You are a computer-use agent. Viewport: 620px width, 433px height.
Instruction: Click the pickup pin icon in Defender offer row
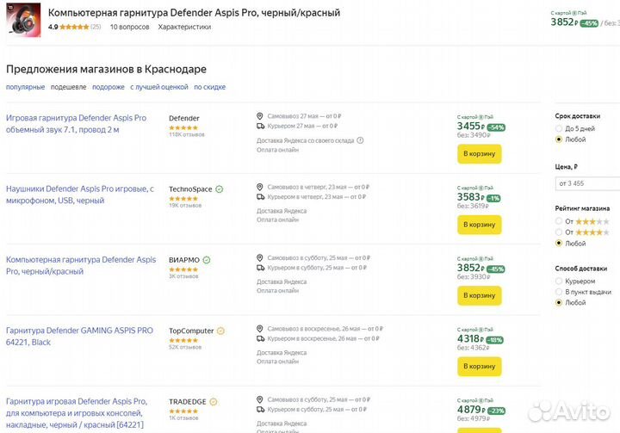click(x=260, y=116)
